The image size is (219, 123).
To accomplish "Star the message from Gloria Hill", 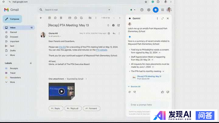I will (x=109, y=33).
